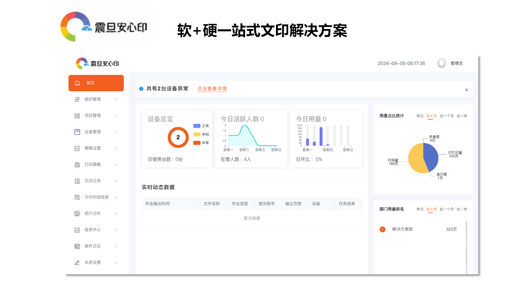This screenshot has height=293, width=520.
Task: Click the 设备管理 device icon
Action: tap(77, 132)
